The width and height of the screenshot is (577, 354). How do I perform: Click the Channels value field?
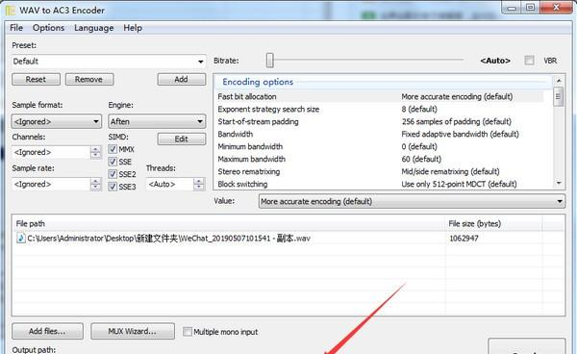(x=51, y=152)
